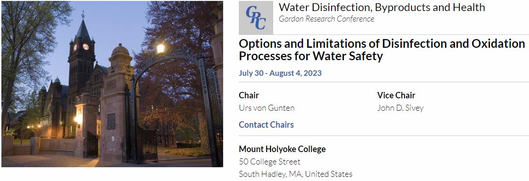The image size is (529, 181).
Task: Click the Gordon Research Conference subtitle
Action: pos(326,19)
